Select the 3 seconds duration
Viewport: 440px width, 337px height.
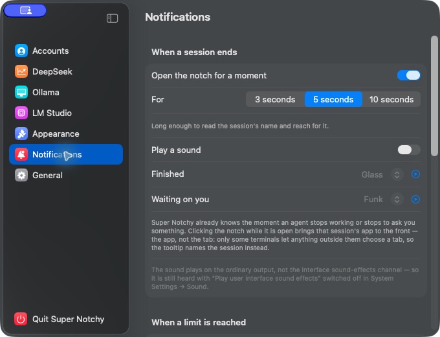pos(275,99)
